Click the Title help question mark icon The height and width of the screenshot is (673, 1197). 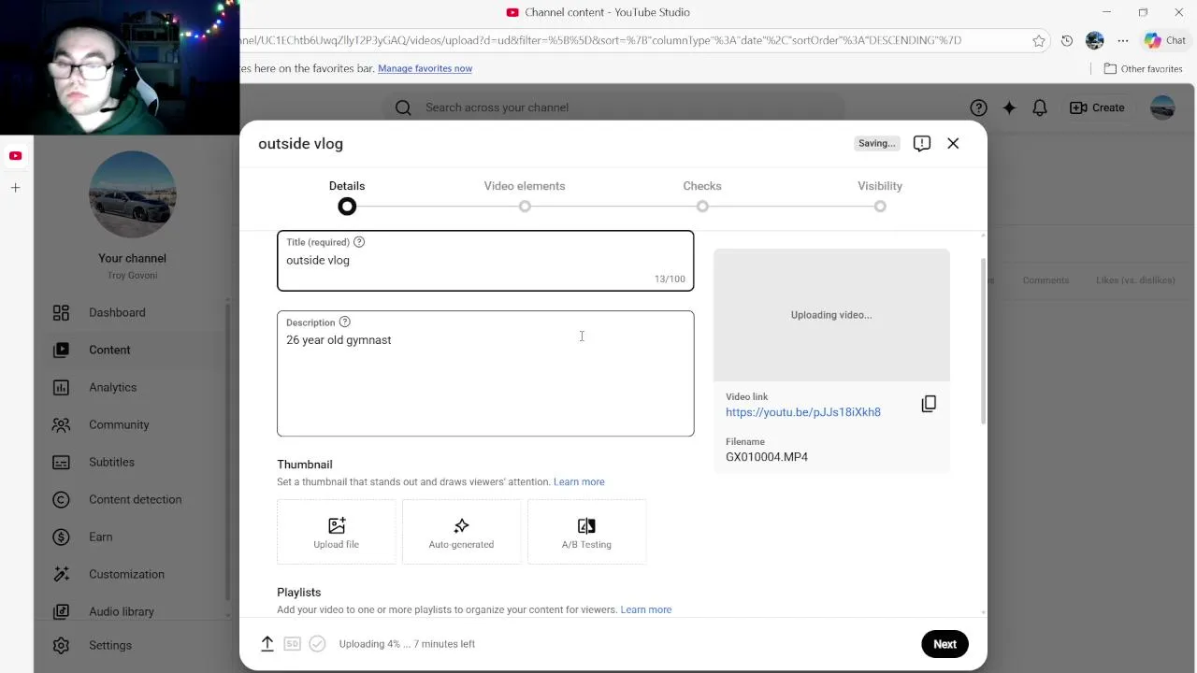[x=359, y=242]
